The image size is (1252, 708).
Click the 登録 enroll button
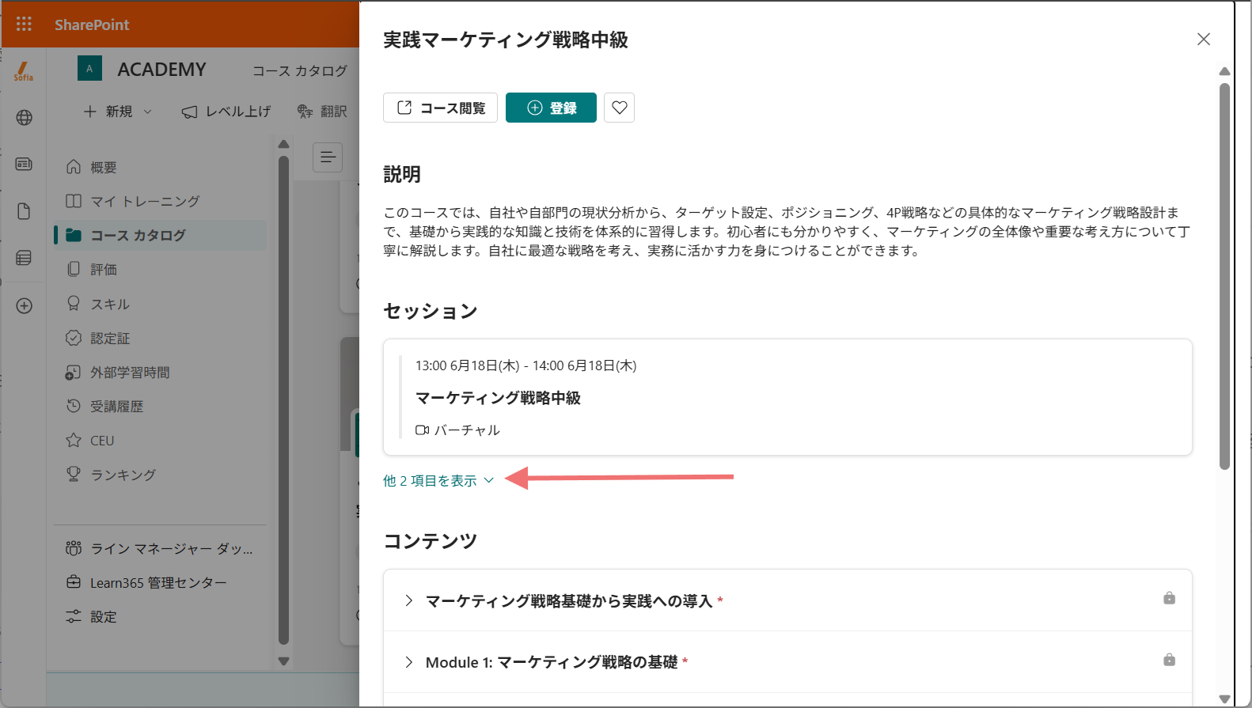551,108
